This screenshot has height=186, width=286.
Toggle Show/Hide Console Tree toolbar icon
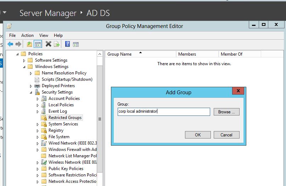(38, 44)
